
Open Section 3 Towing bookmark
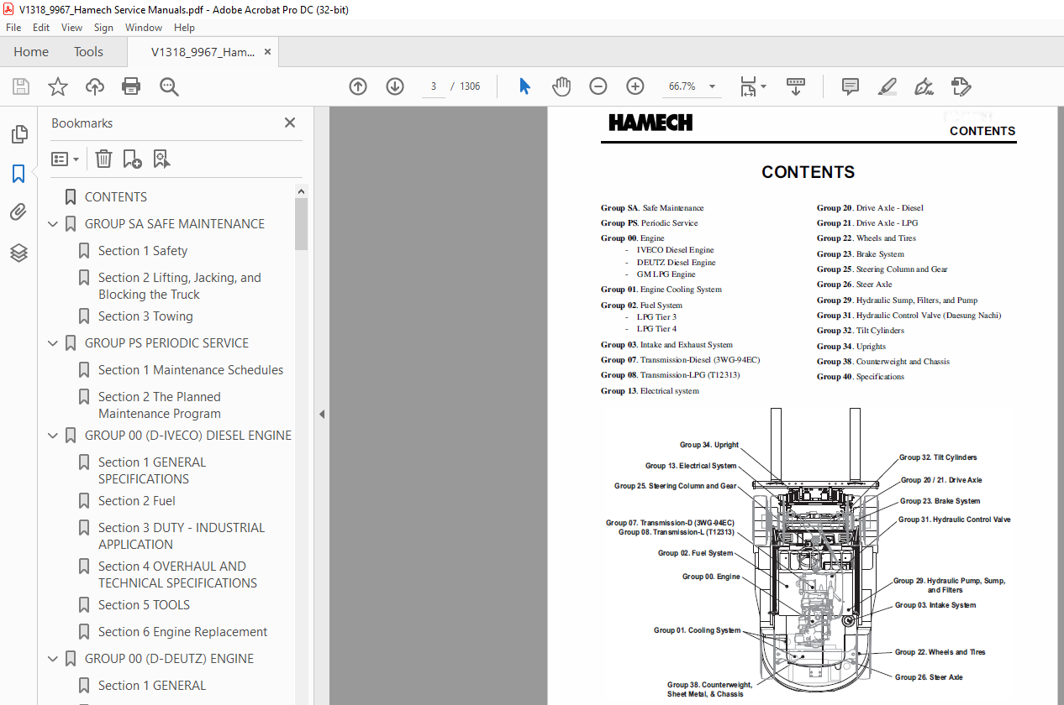[x=145, y=316]
